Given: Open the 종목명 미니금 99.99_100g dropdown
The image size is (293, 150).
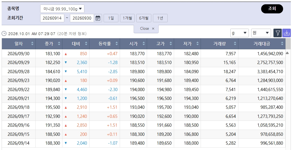Looking at the screenshot, I should point(62,9).
